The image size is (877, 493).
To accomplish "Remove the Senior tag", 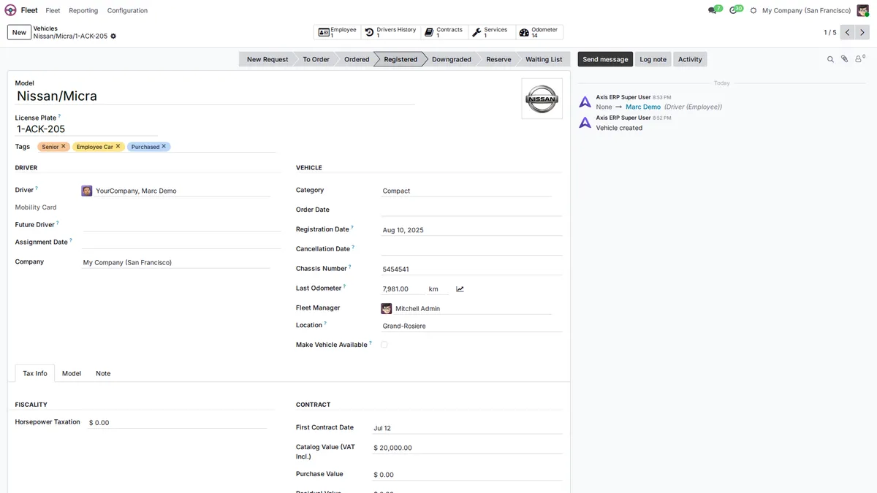I will (64, 146).
